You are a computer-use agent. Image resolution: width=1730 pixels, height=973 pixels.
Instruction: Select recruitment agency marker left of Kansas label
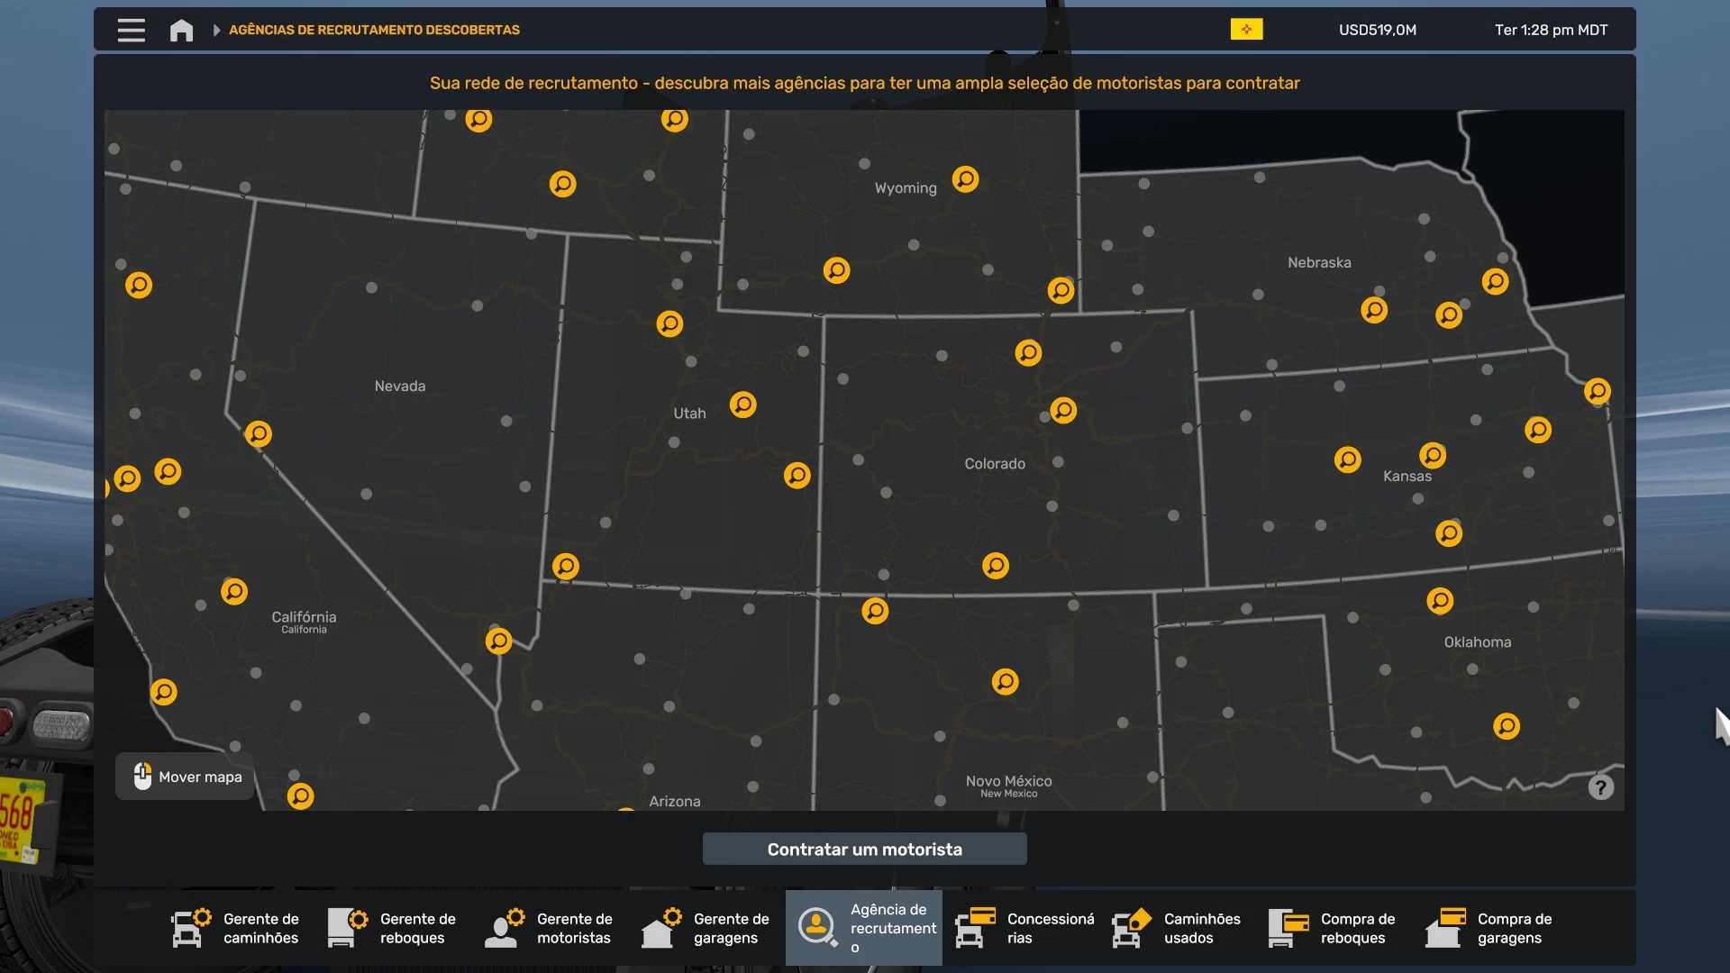(1347, 459)
